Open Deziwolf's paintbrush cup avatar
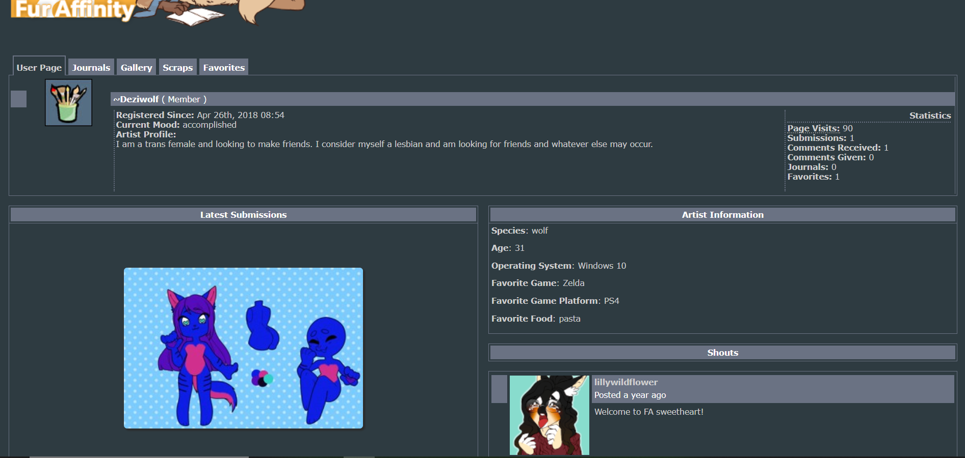Screen dimensions: 965x458 pyautogui.click(x=68, y=102)
